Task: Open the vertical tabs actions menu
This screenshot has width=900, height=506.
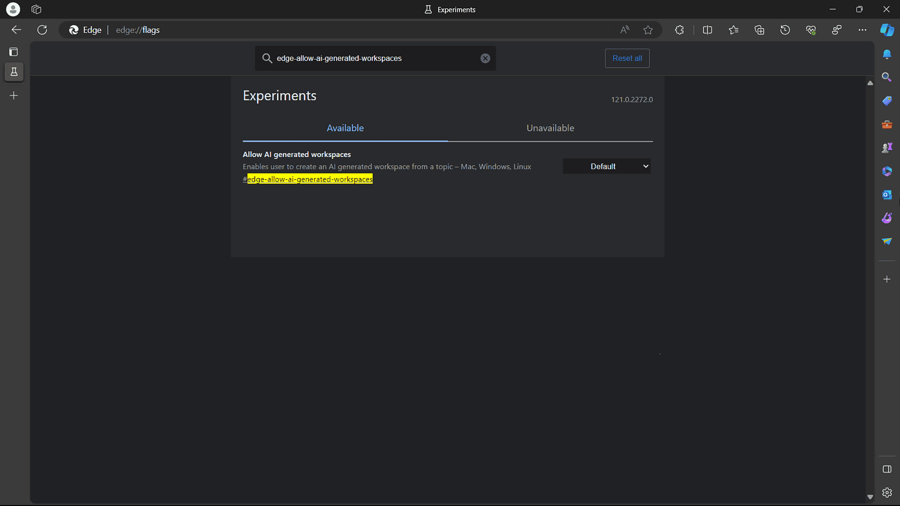Action: tap(13, 52)
